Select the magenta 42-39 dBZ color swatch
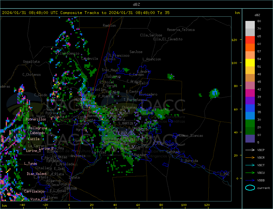 (250, 93)
